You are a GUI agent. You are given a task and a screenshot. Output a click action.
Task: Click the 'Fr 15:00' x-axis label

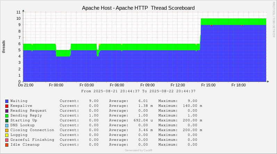(209, 85)
